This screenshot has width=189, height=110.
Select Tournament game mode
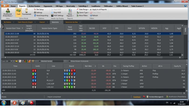pos(26,12)
